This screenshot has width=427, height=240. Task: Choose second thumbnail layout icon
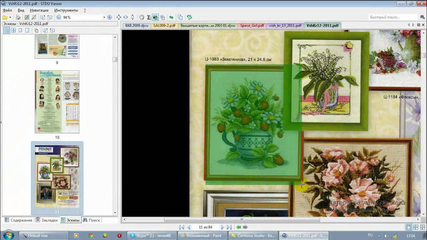pyautogui.click(x=13, y=30)
